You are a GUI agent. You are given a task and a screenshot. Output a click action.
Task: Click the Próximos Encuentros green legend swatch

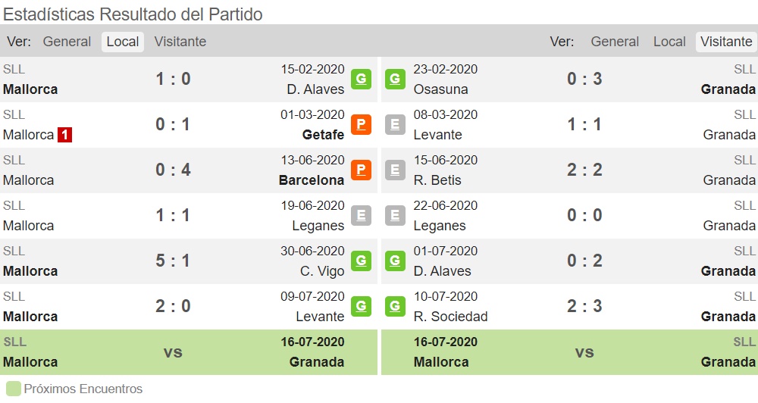[14, 389]
